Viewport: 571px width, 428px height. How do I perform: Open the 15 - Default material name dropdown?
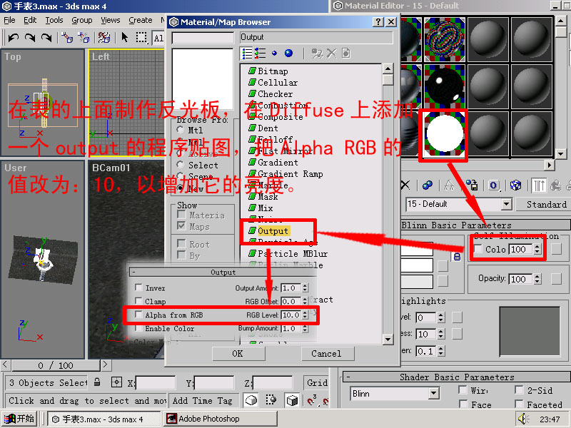tap(507, 204)
